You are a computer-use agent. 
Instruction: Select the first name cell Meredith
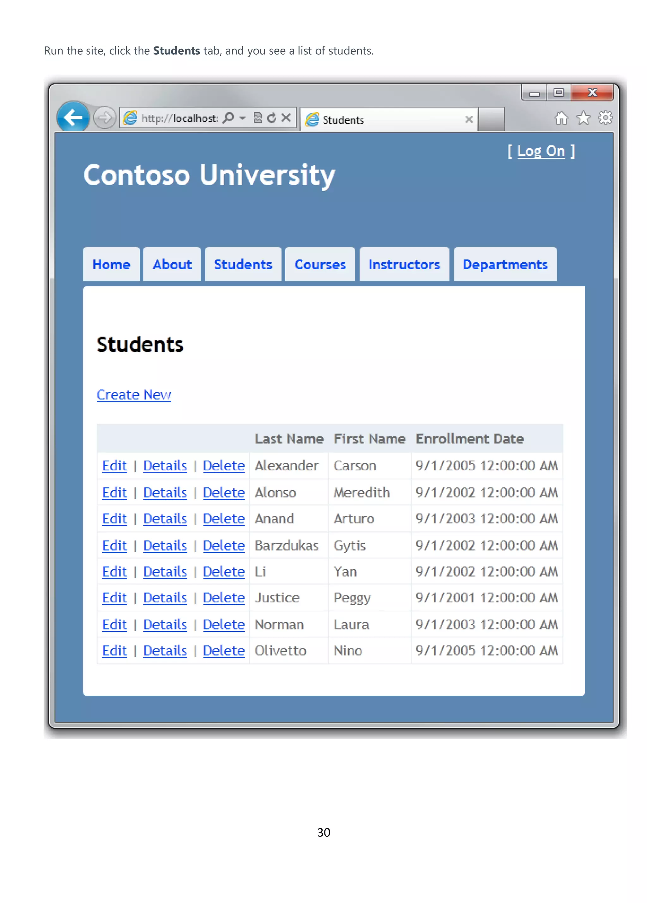pos(362,492)
